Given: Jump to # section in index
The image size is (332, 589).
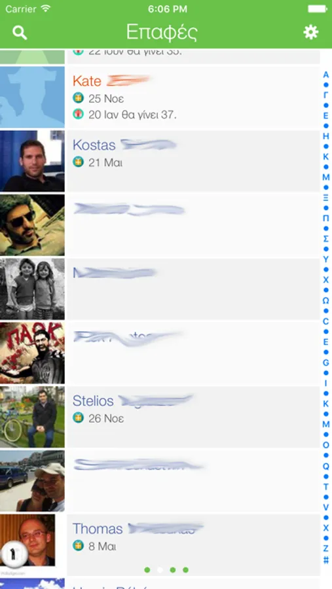Looking at the screenshot, I should click(x=326, y=560).
